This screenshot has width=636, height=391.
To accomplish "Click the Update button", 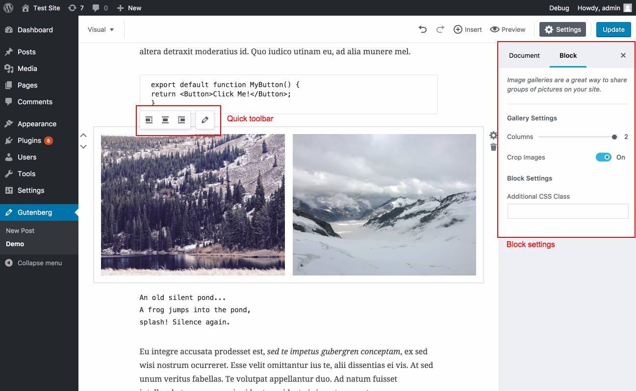I will pos(613,29).
